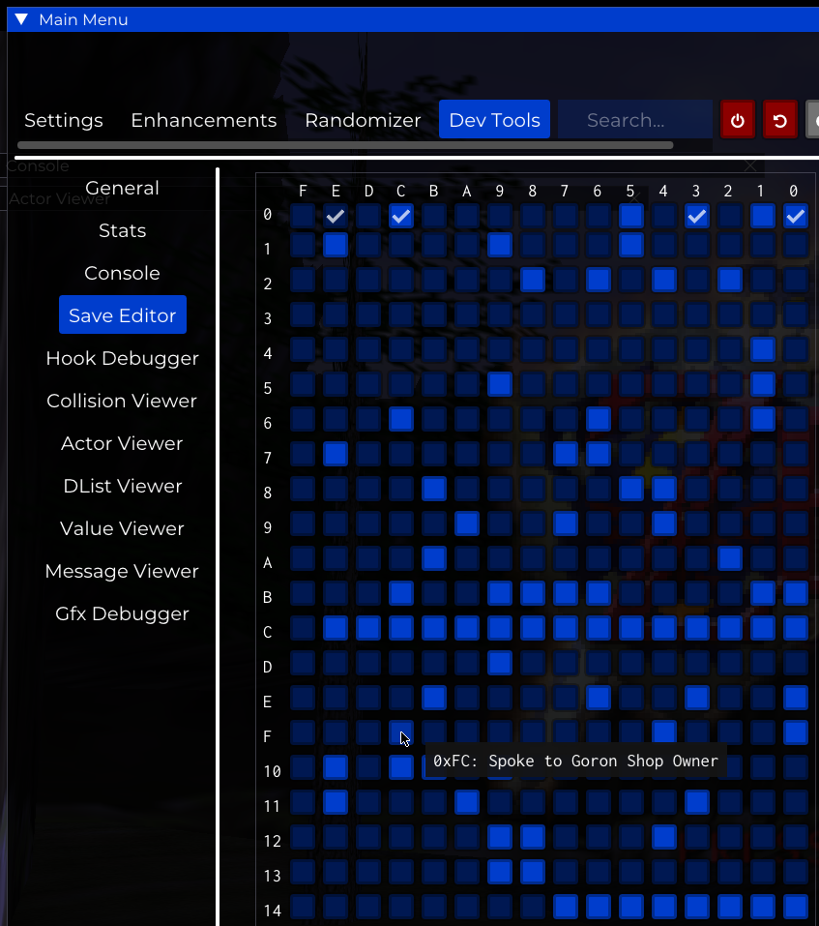This screenshot has height=926, width=819.
Task: Toggle flag checkbox row 12 column 4
Action: 664,837
